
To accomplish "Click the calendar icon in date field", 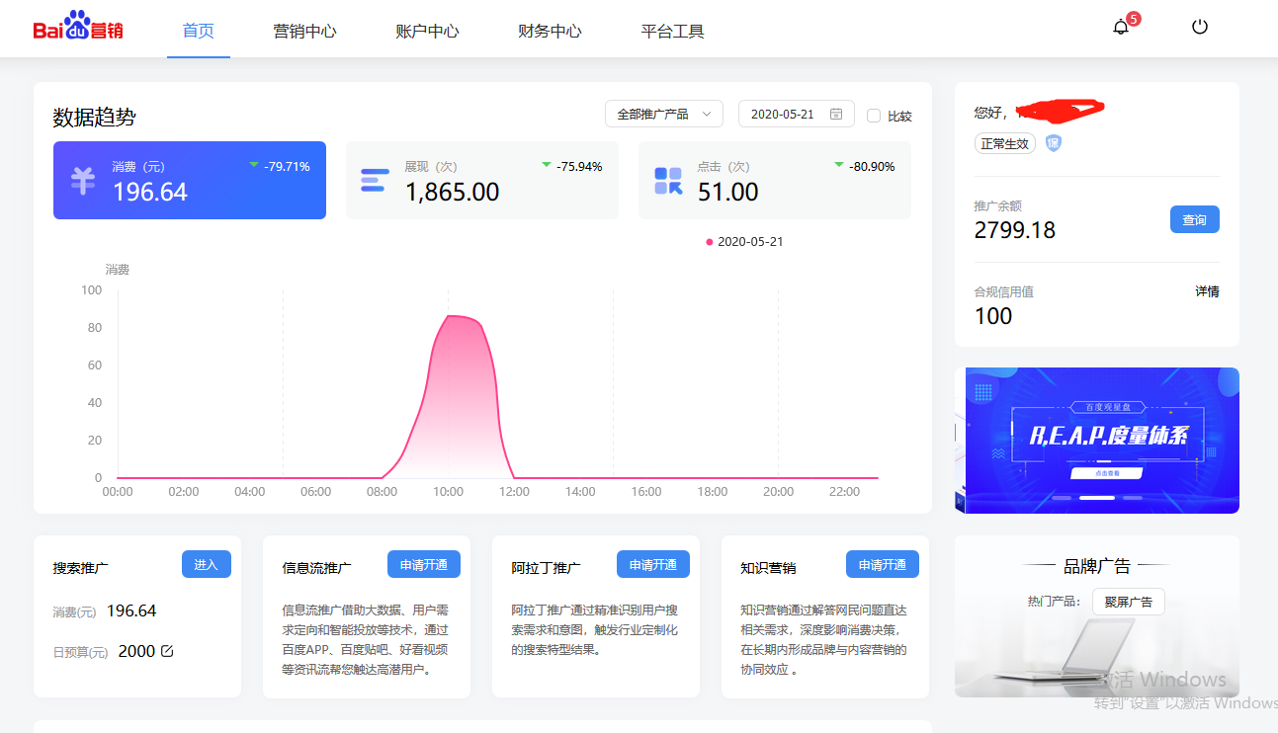I will [x=836, y=115].
